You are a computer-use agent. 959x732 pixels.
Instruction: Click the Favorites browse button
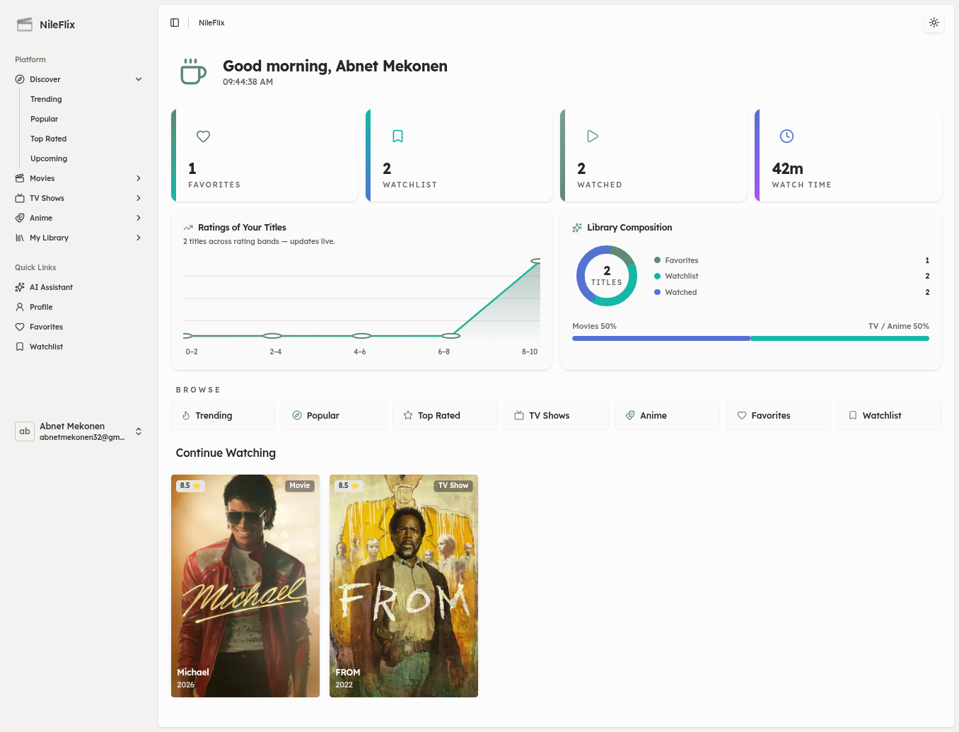[x=778, y=416]
